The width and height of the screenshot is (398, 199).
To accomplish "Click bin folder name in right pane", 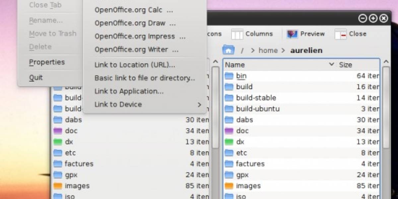I will (241, 76).
